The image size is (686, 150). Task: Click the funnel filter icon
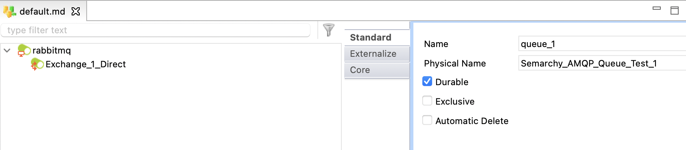click(x=328, y=30)
